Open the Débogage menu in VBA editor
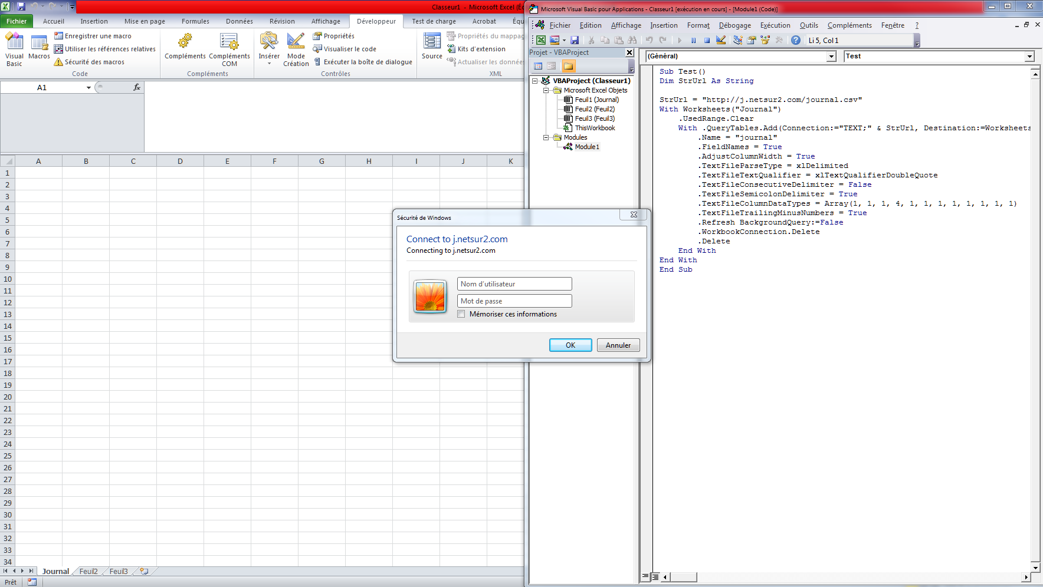The width and height of the screenshot is (1043, 587). (734, 25)
